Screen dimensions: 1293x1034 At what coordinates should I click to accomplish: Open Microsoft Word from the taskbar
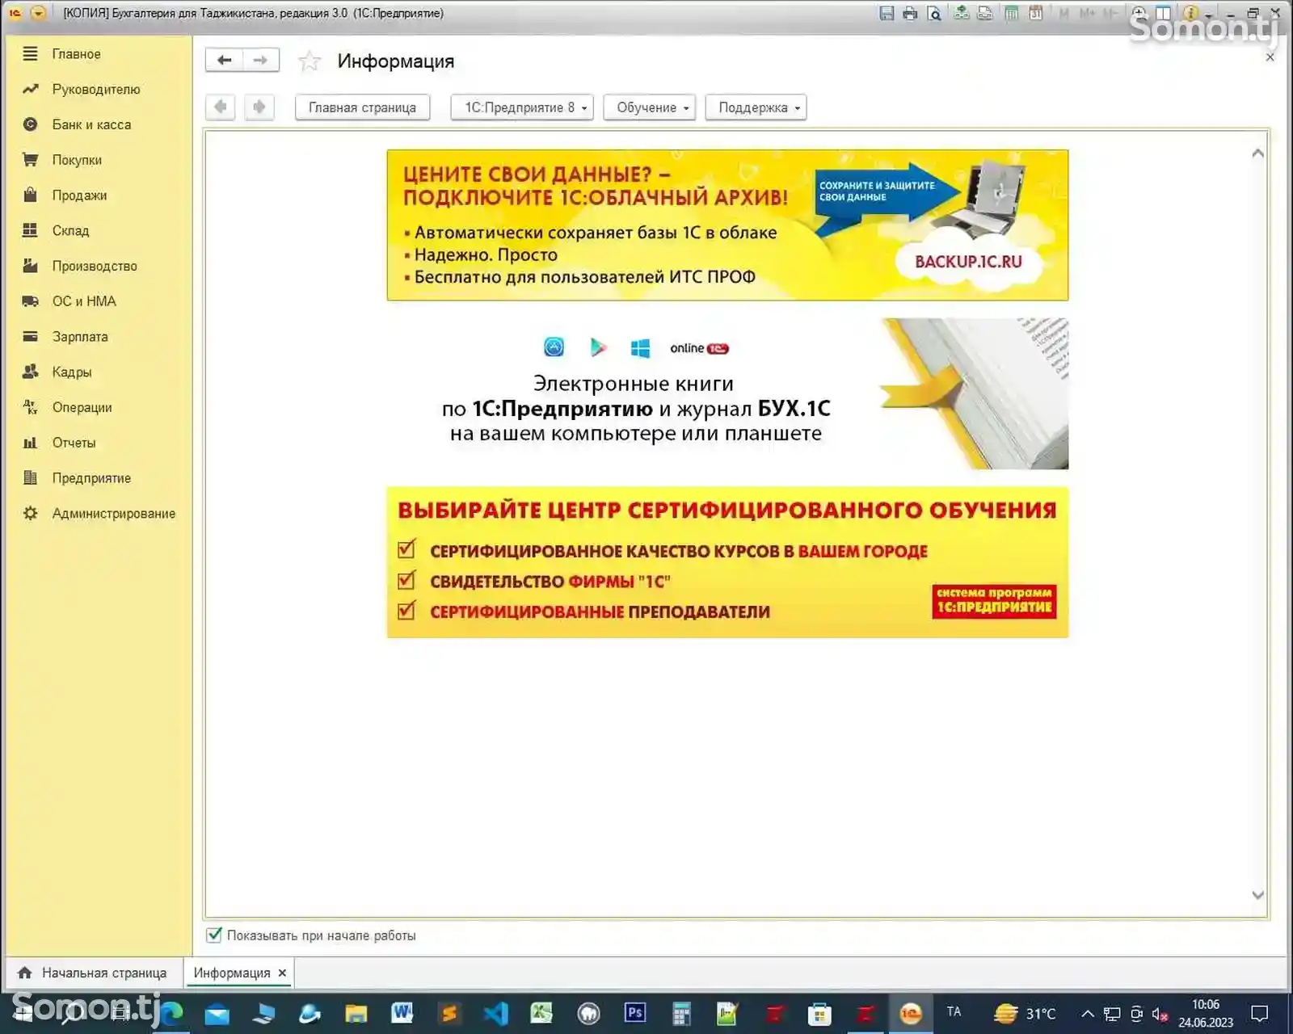click(402, 1013)
